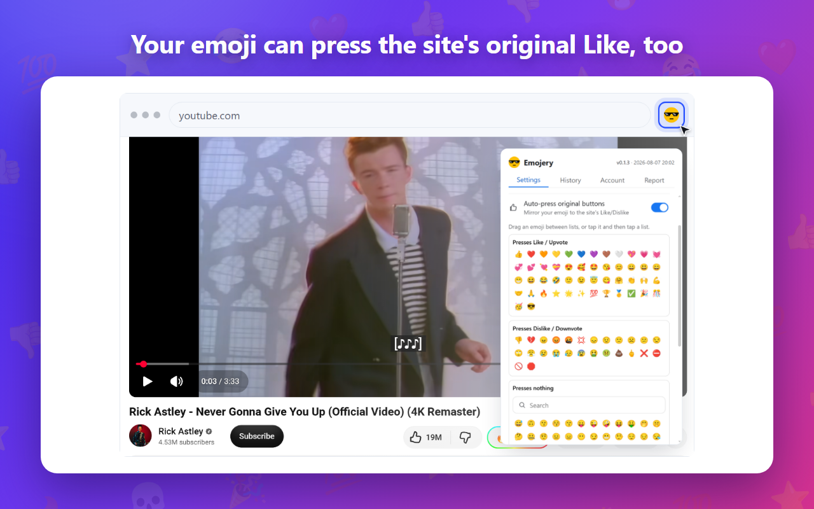The height and width of the screenshot is (509, 814).
Task: Select the green check mark emoji
Action: pos(631,293)
